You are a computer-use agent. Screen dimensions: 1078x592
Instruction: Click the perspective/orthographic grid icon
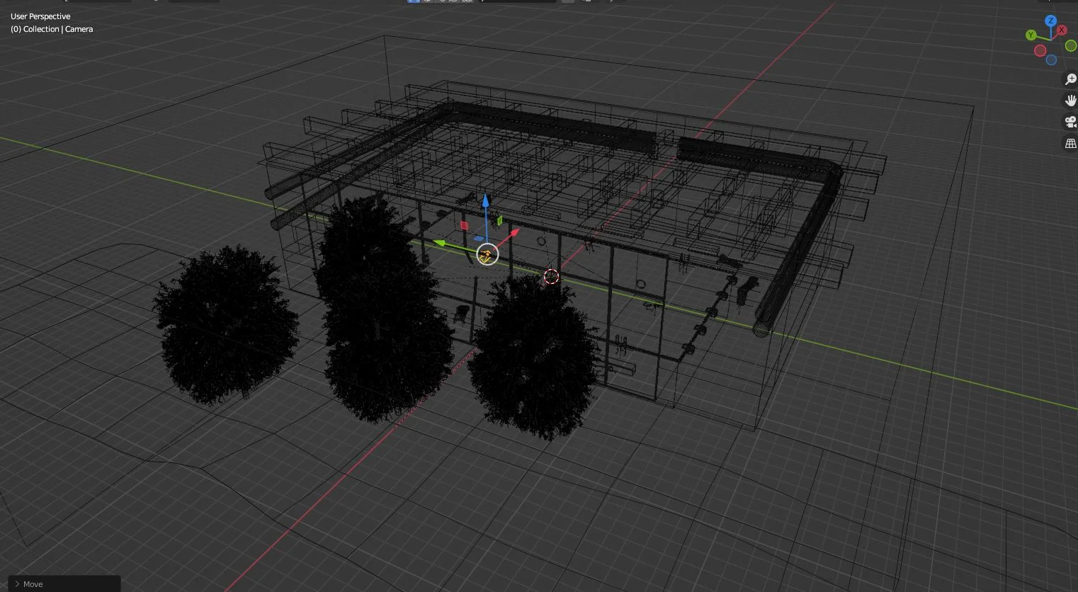point(1070,142)
